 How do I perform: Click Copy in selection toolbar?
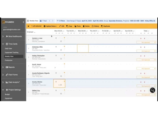point(69,26)
